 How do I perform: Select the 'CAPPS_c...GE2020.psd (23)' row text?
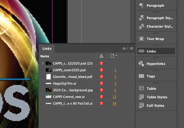[73, 63]
